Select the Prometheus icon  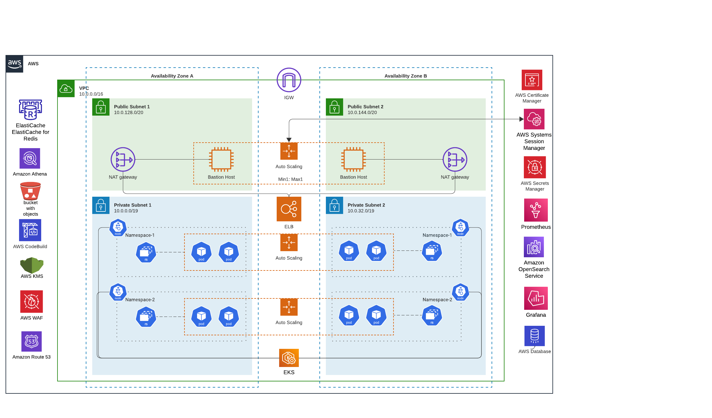click(536, 210)
